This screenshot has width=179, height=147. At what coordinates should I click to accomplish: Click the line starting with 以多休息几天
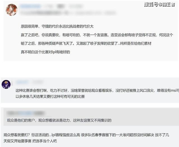tap(50, 97)
